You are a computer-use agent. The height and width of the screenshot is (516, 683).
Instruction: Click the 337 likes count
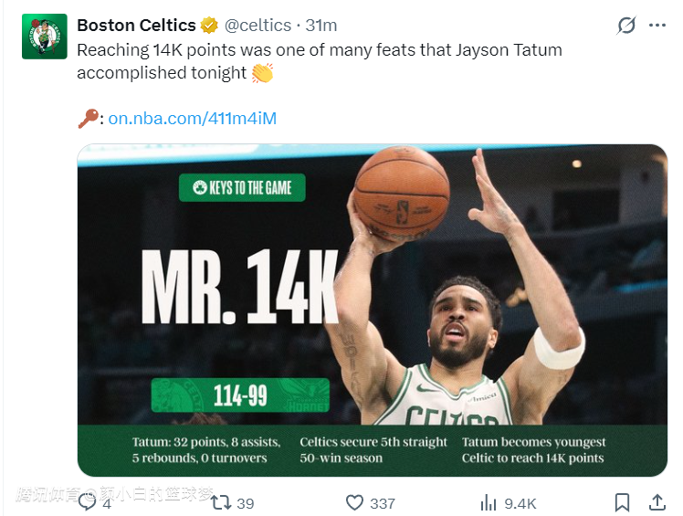pyautogui.click(x=383, y=503)
